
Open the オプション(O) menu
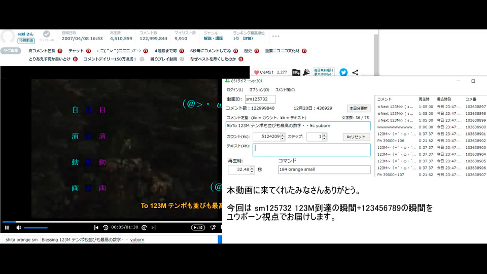point(259,90)
